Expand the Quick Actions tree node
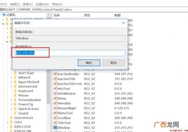 point(11,109)
